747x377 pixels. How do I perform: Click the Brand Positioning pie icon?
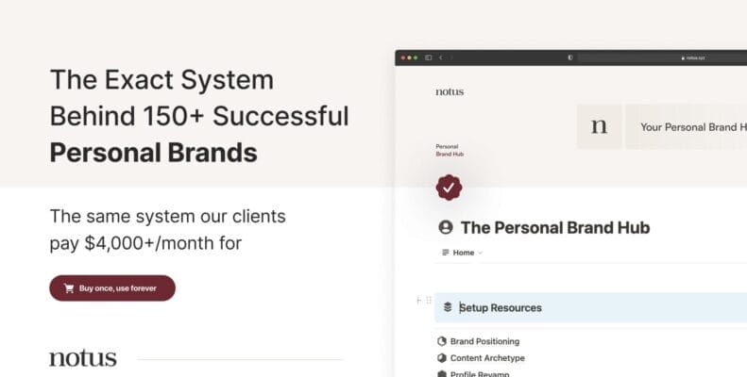pos(441,341)
